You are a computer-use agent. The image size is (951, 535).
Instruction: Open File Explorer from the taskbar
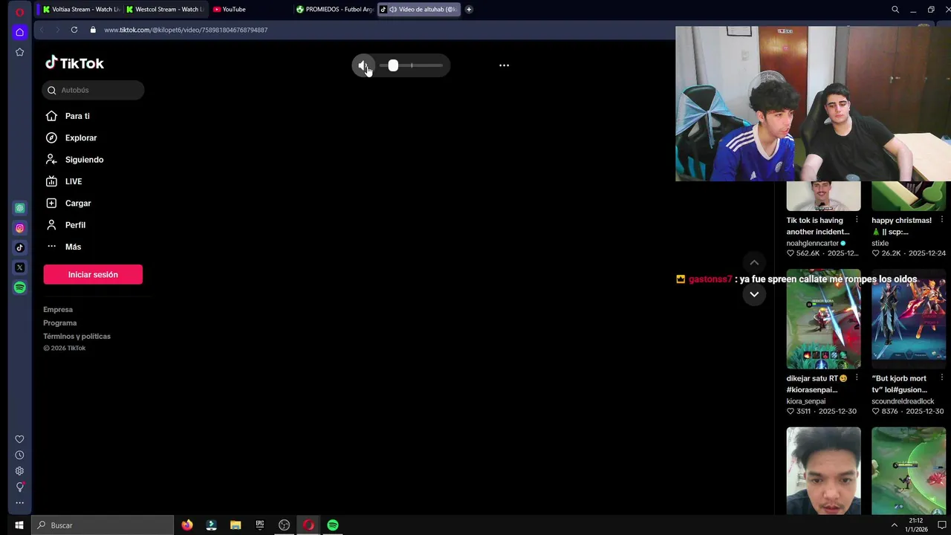pos(236,525)
